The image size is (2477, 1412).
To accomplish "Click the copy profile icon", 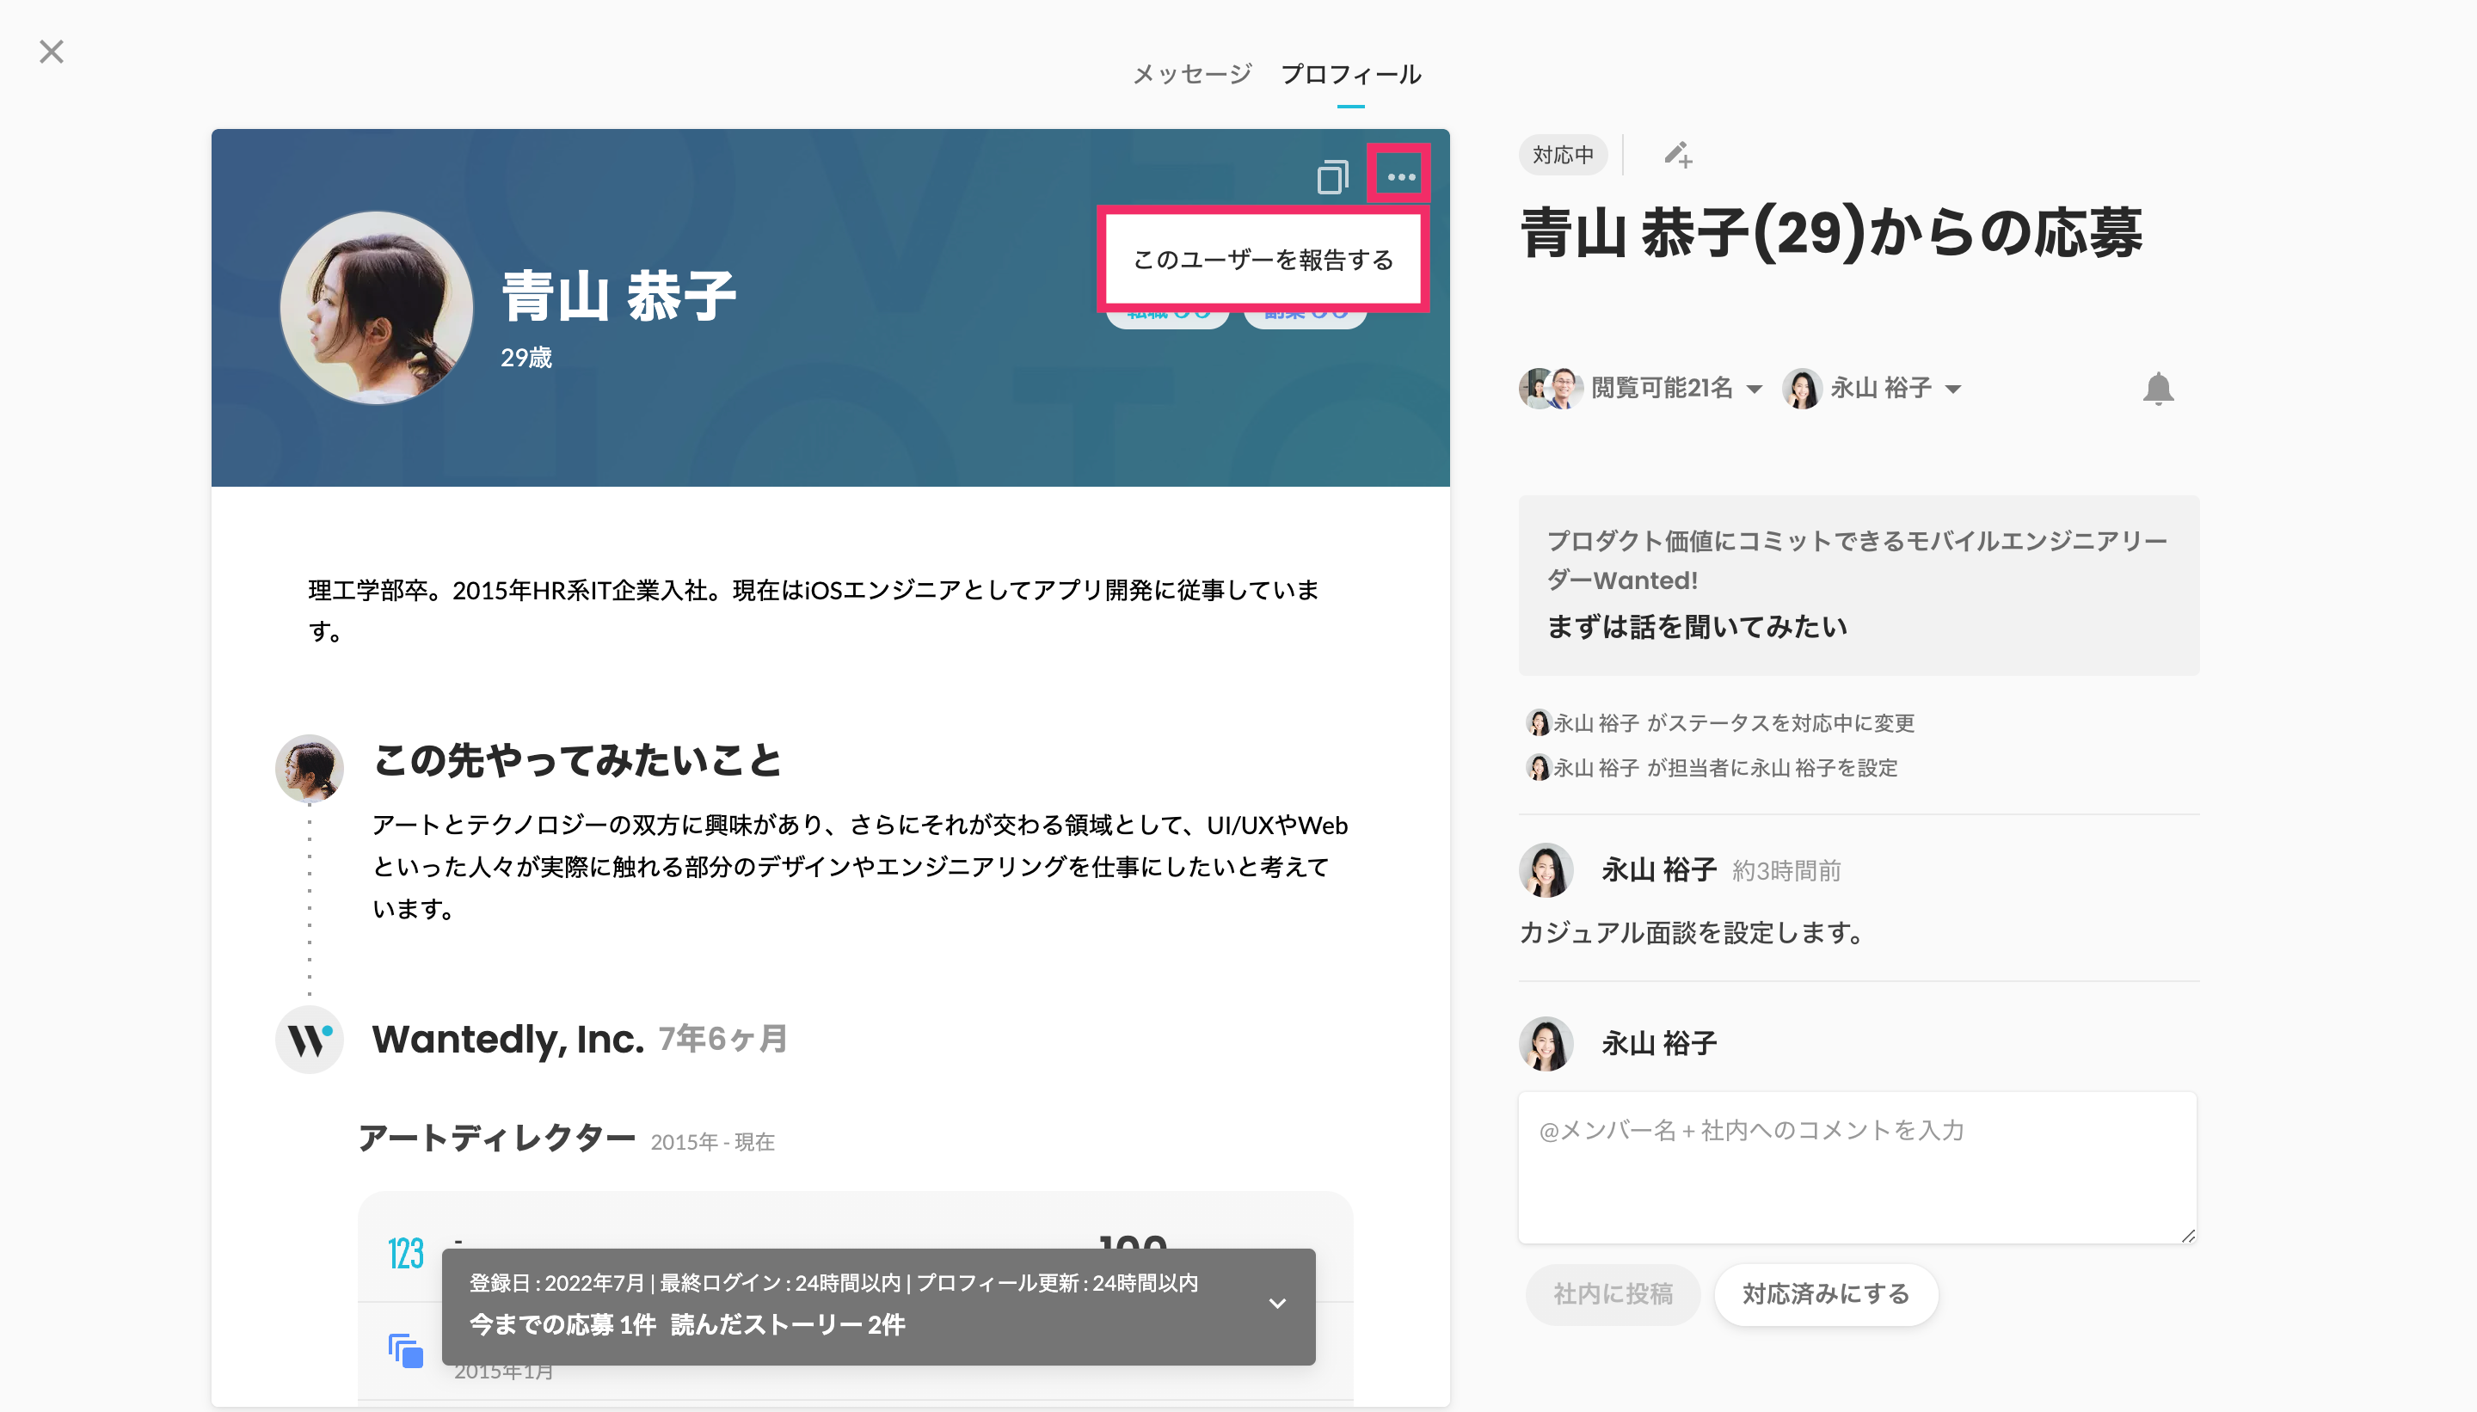I will [x=1332, y=176].
